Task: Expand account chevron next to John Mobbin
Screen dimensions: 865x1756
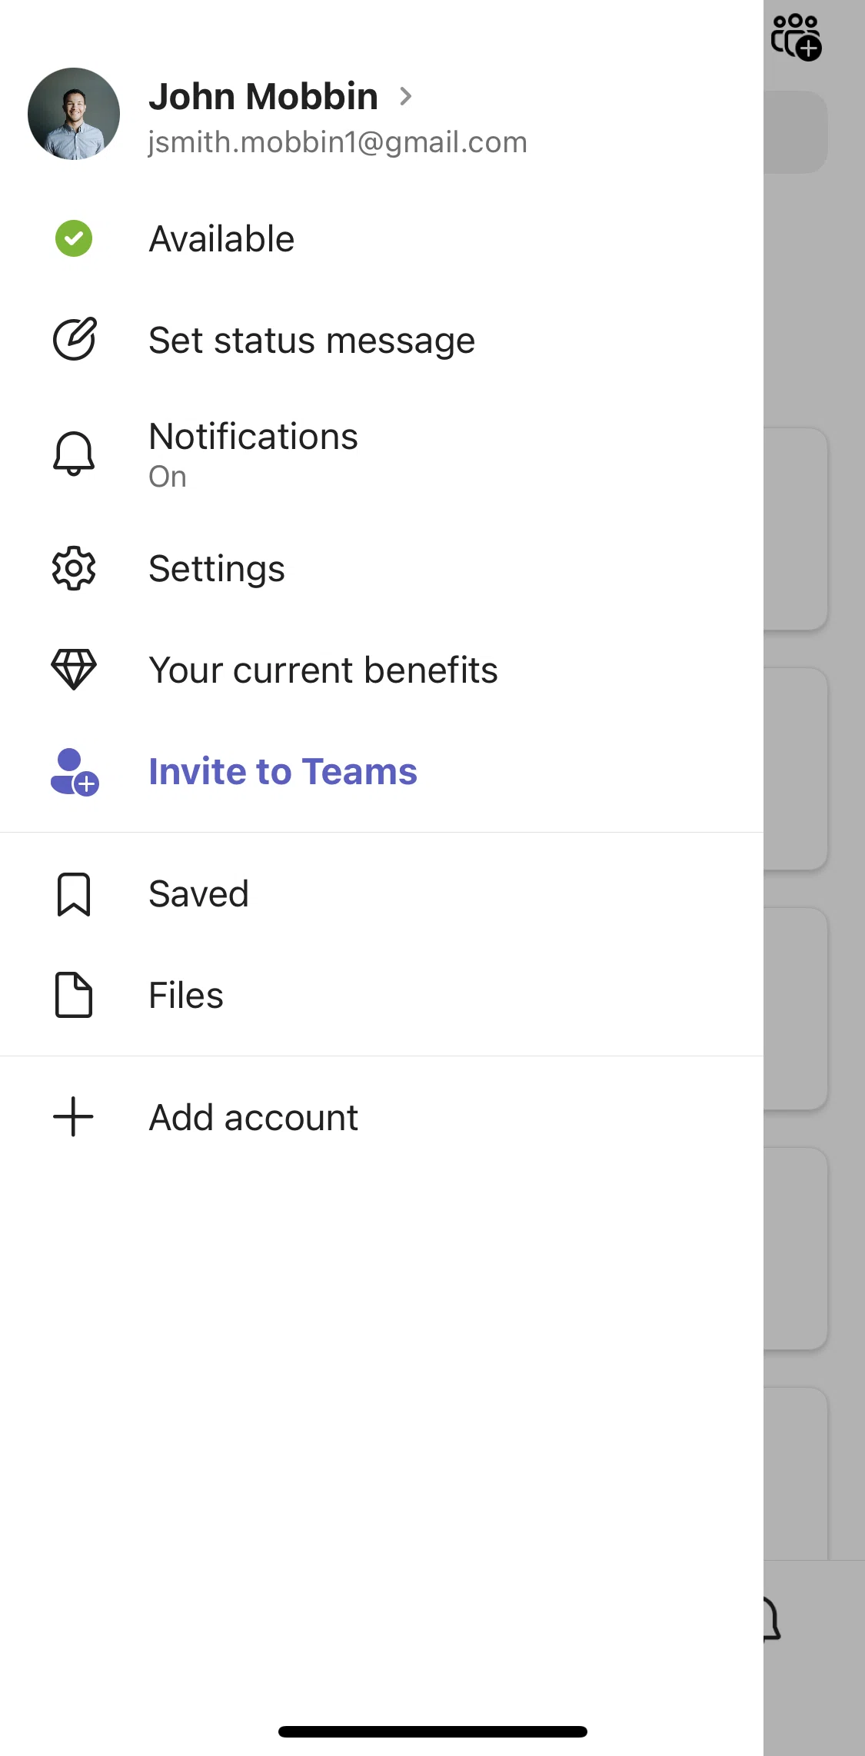Action: tap(406, 96)
